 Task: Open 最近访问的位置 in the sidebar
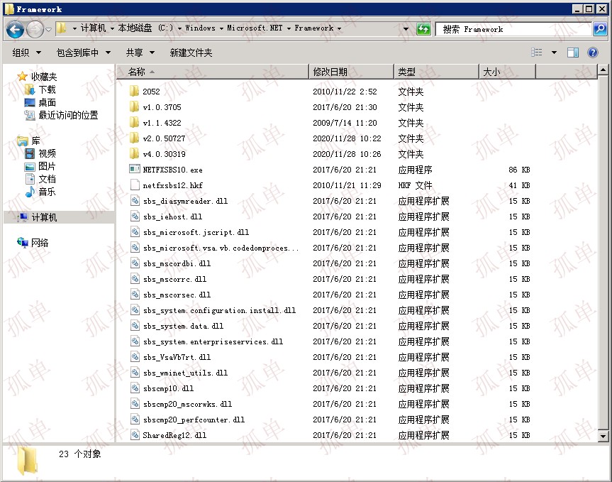point(68,115)
